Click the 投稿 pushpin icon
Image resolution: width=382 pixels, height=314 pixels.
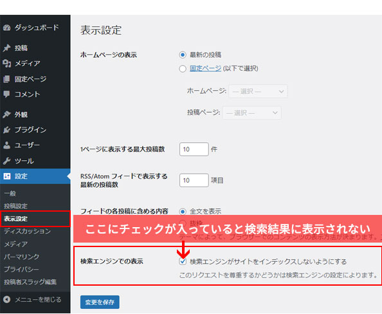7,48
